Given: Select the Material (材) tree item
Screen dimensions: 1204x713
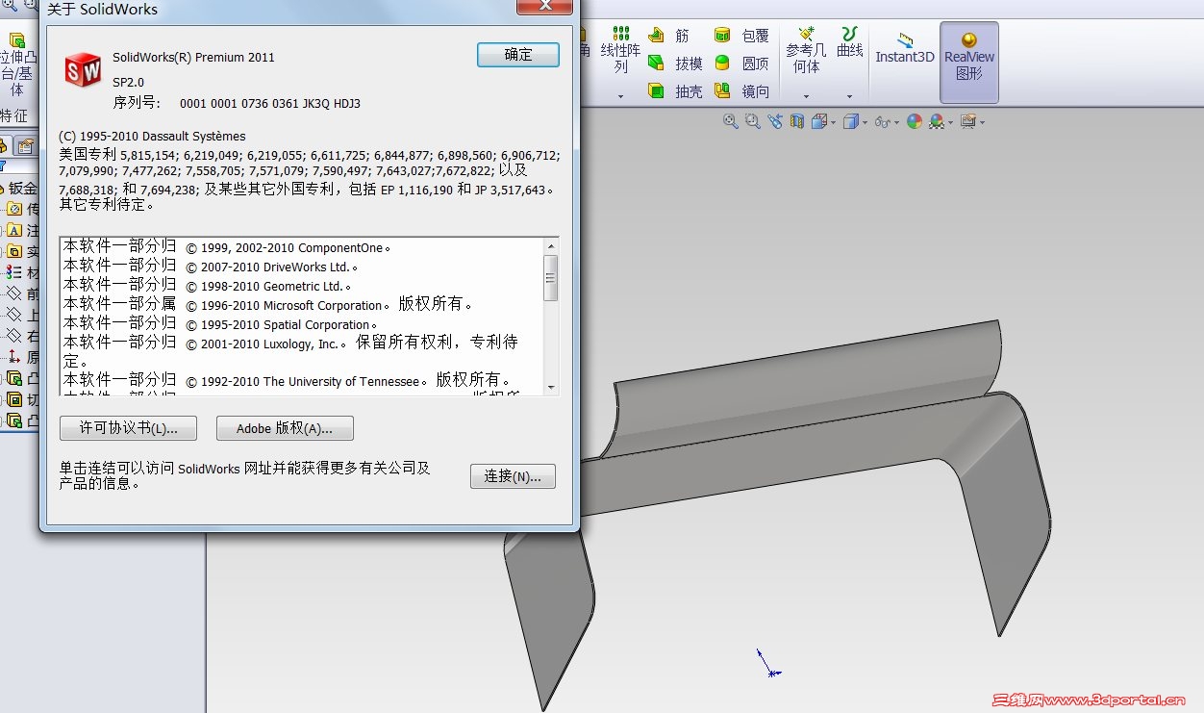Looking at the screenshot, I should (x=23, y=273).
